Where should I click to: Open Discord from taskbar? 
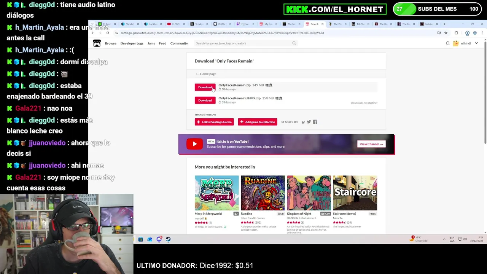159,239
